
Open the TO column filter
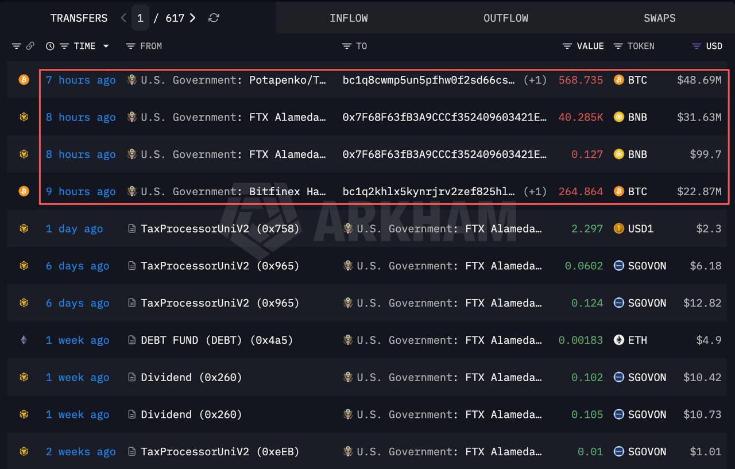346,46
